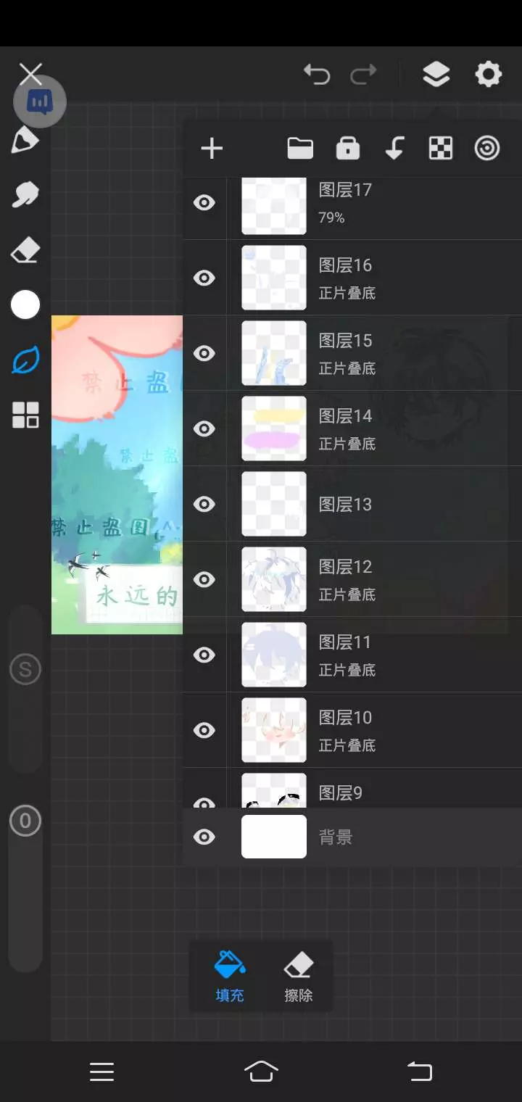Select the smudge tool
Screen dimensions: 522x1102
25,194
